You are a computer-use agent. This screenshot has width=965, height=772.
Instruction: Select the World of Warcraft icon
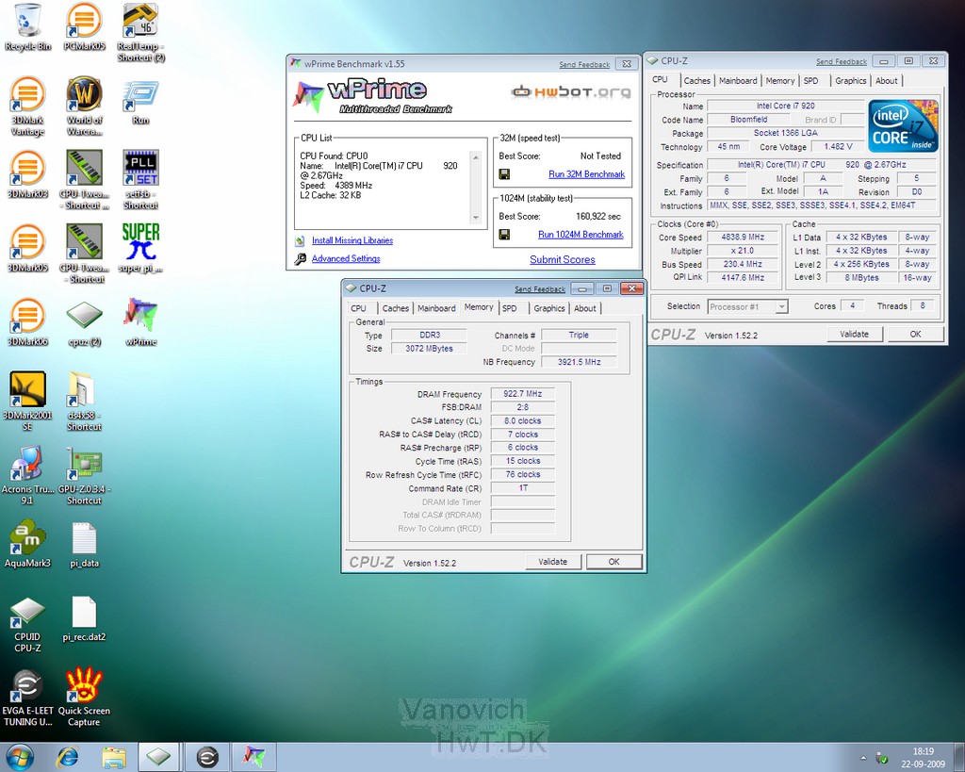coord(84,107)
